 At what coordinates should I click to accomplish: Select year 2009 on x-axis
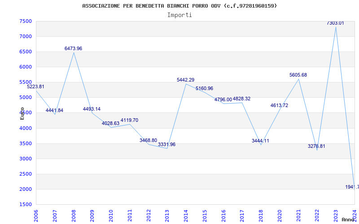(x=92, y=215)
